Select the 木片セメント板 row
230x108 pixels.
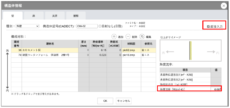click(x=50, y=50)
